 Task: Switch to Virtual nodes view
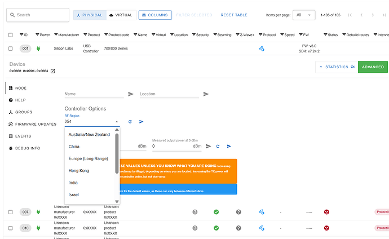[121, 15]
